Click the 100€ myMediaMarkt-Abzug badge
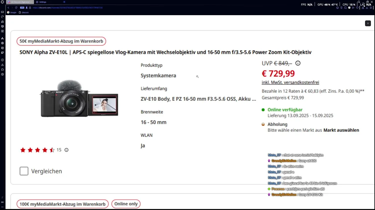375x210 pixels. (62, 204)
